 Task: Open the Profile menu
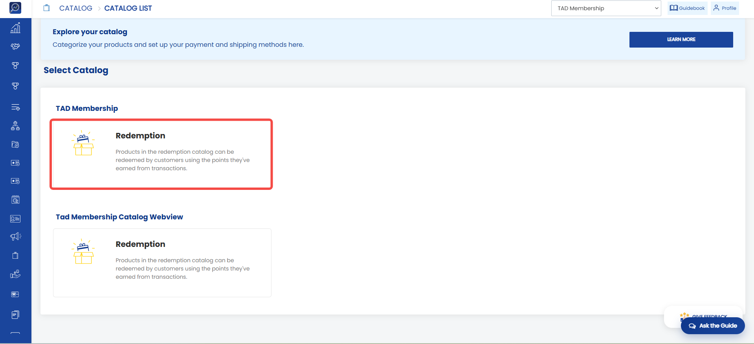pyautogui.click(x=725, y=8)
